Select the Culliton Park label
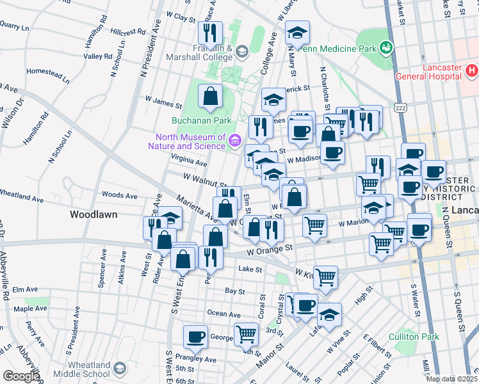Viewport: 479px width, 384px height. point(414,337)
